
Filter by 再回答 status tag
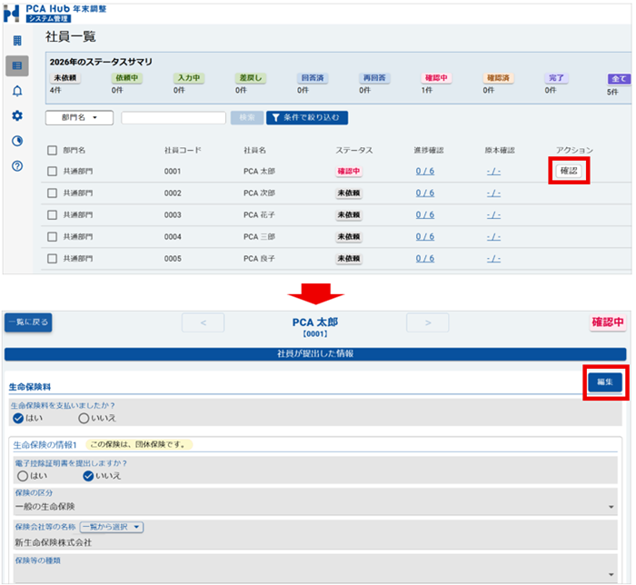(x=374, y=78)
